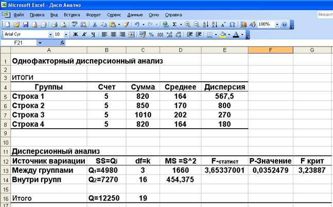
Task: Save the workbook with the floppy disk icon
Action: tap(26, 25)
